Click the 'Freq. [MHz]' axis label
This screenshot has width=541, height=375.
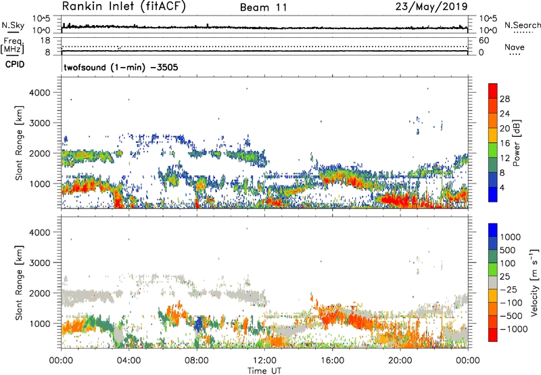(13, 46)
